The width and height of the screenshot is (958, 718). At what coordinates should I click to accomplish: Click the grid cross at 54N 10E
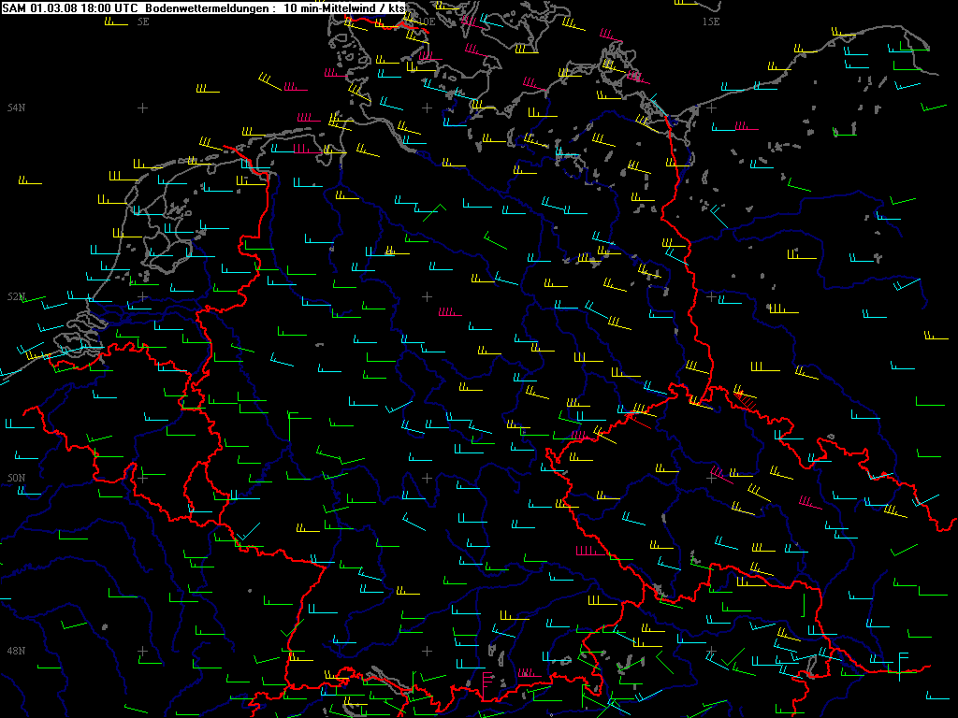pyautogui.click(x=427, y=108)
